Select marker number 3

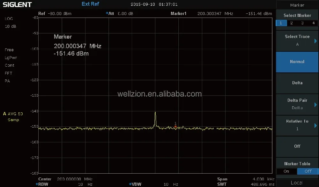click(302, 23)
